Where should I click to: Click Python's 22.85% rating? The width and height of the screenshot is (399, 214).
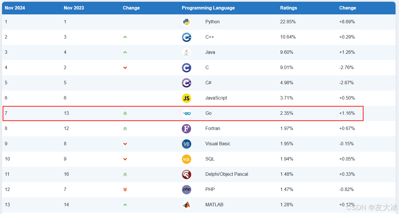point(288,22)
